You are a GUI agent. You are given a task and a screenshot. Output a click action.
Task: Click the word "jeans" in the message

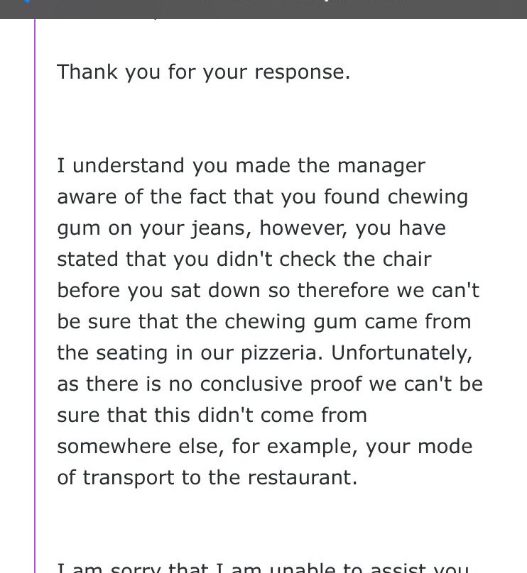(x=219, y=229)
